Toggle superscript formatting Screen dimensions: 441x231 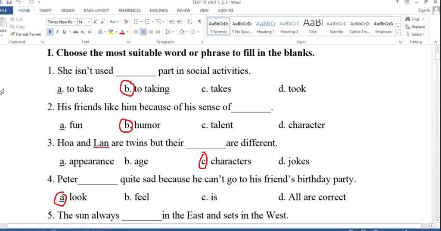coord(90,32)
